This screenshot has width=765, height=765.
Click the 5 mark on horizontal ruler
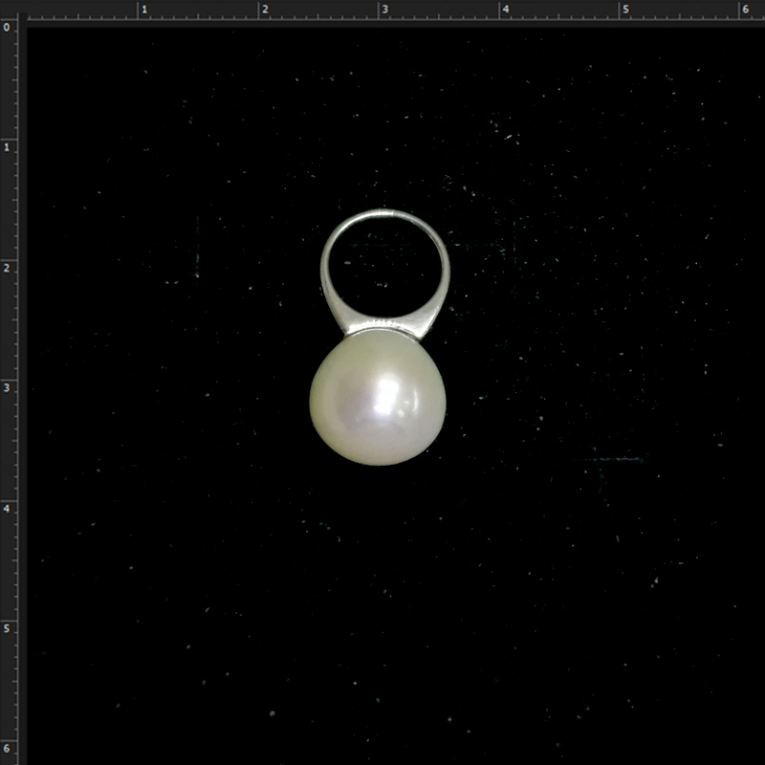(x=626, y=10)
